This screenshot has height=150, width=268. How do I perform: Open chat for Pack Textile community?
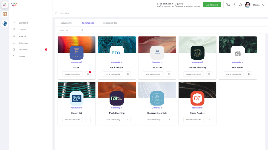tap(128, 74)
